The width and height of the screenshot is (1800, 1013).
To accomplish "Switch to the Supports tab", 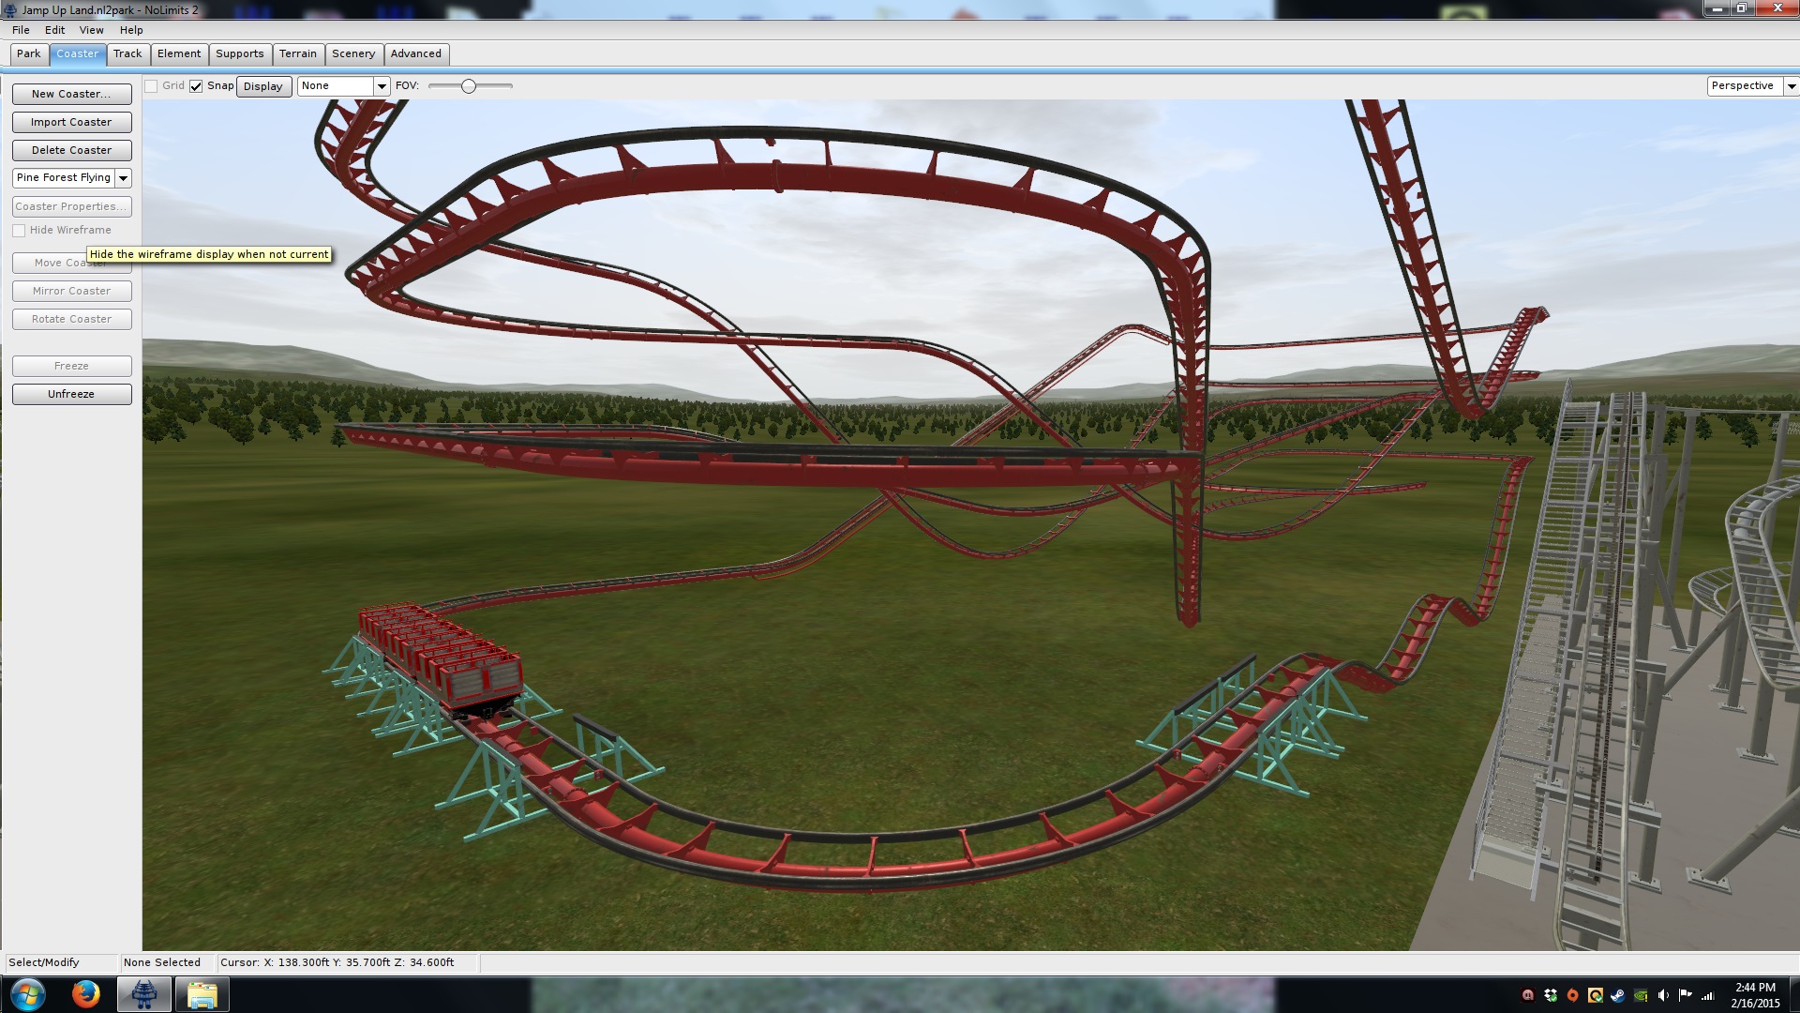I will click(x=239, y=54).
